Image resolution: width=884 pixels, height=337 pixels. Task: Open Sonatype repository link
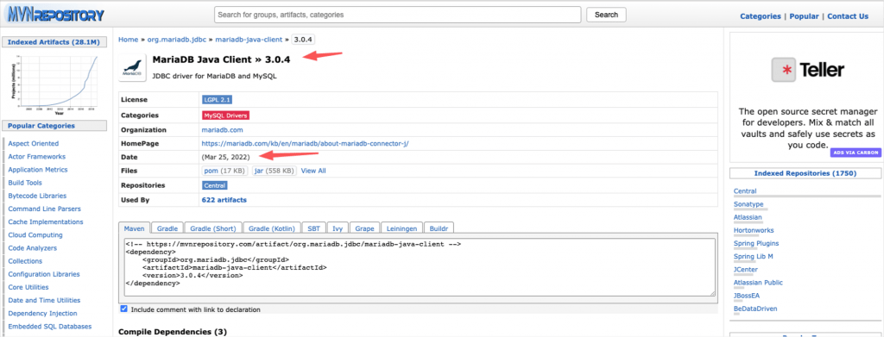(748, 204)
